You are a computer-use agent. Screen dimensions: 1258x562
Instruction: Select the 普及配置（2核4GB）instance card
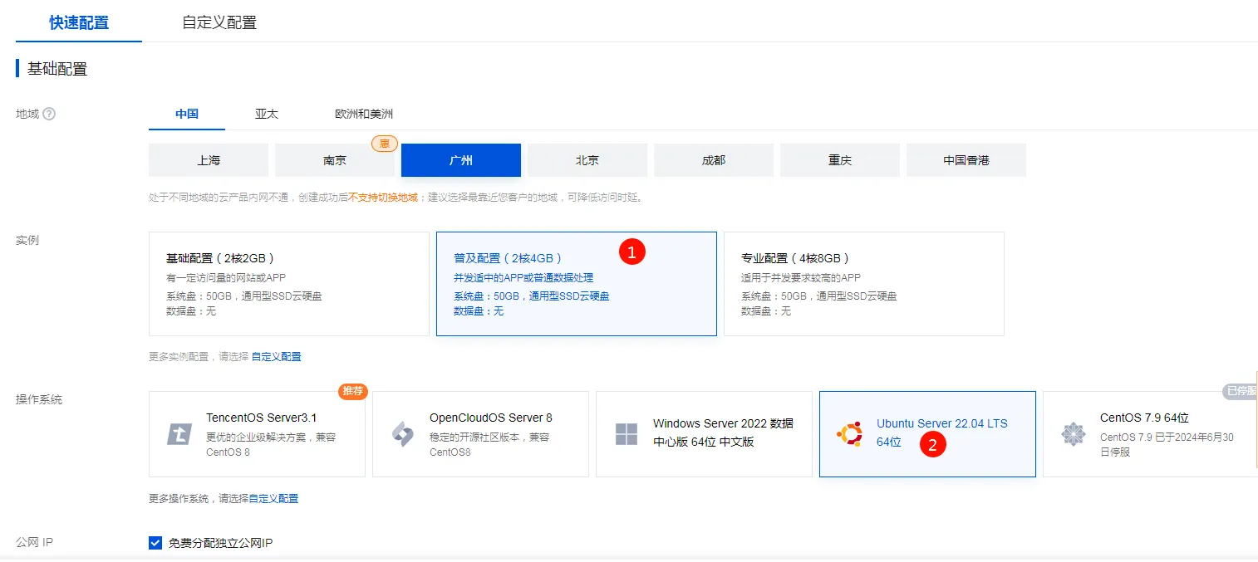(x=577, y=284)
